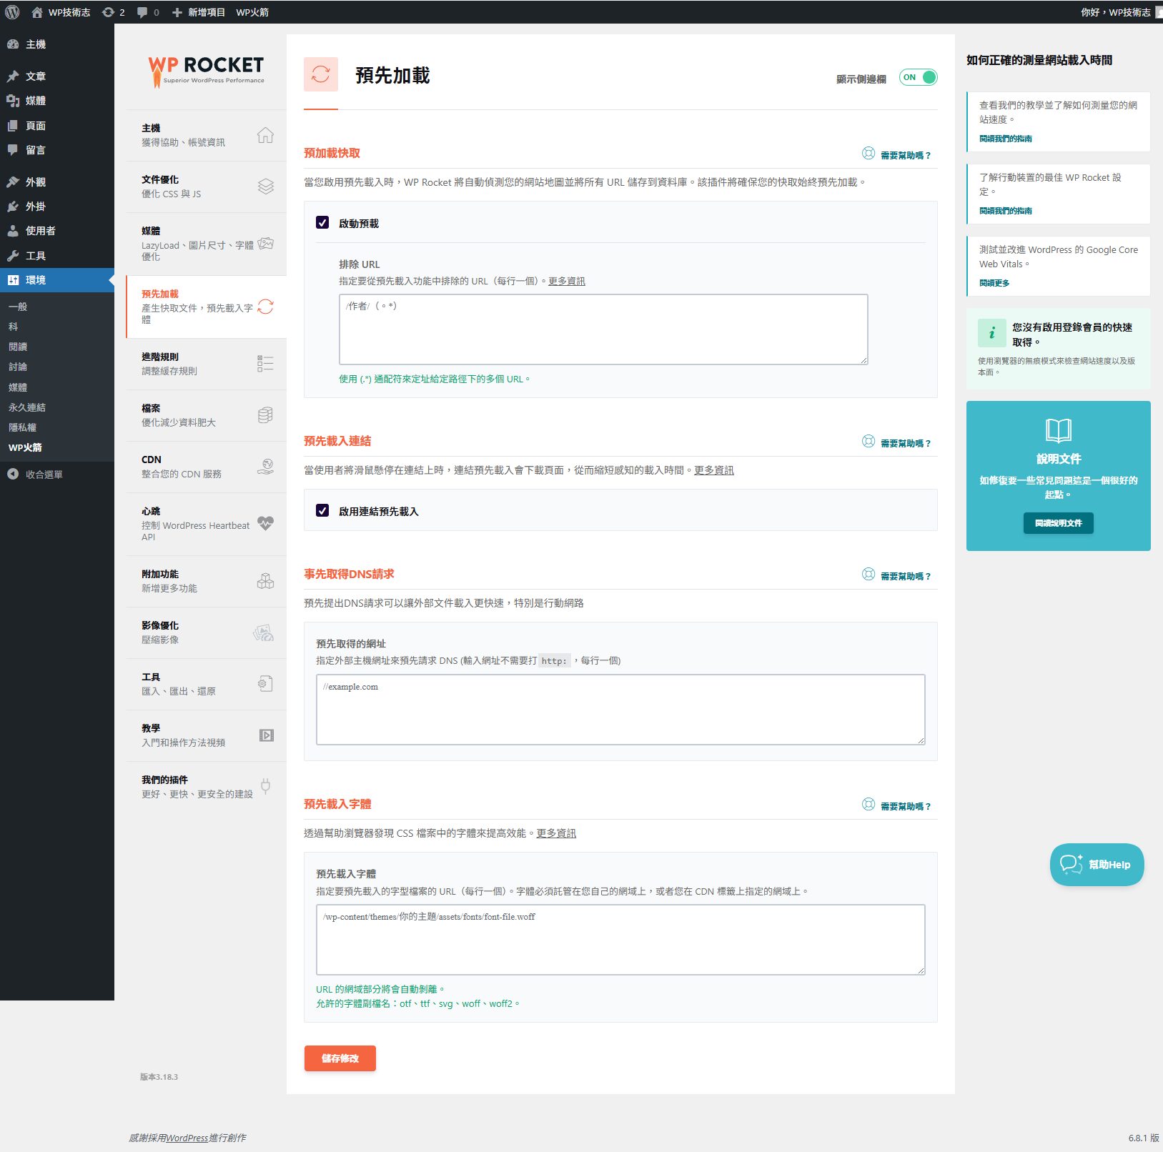This screenshot has width=1163, height=1152.
Task: Collapse the sidebar via 收合選單
Action: tap(57, 474)
